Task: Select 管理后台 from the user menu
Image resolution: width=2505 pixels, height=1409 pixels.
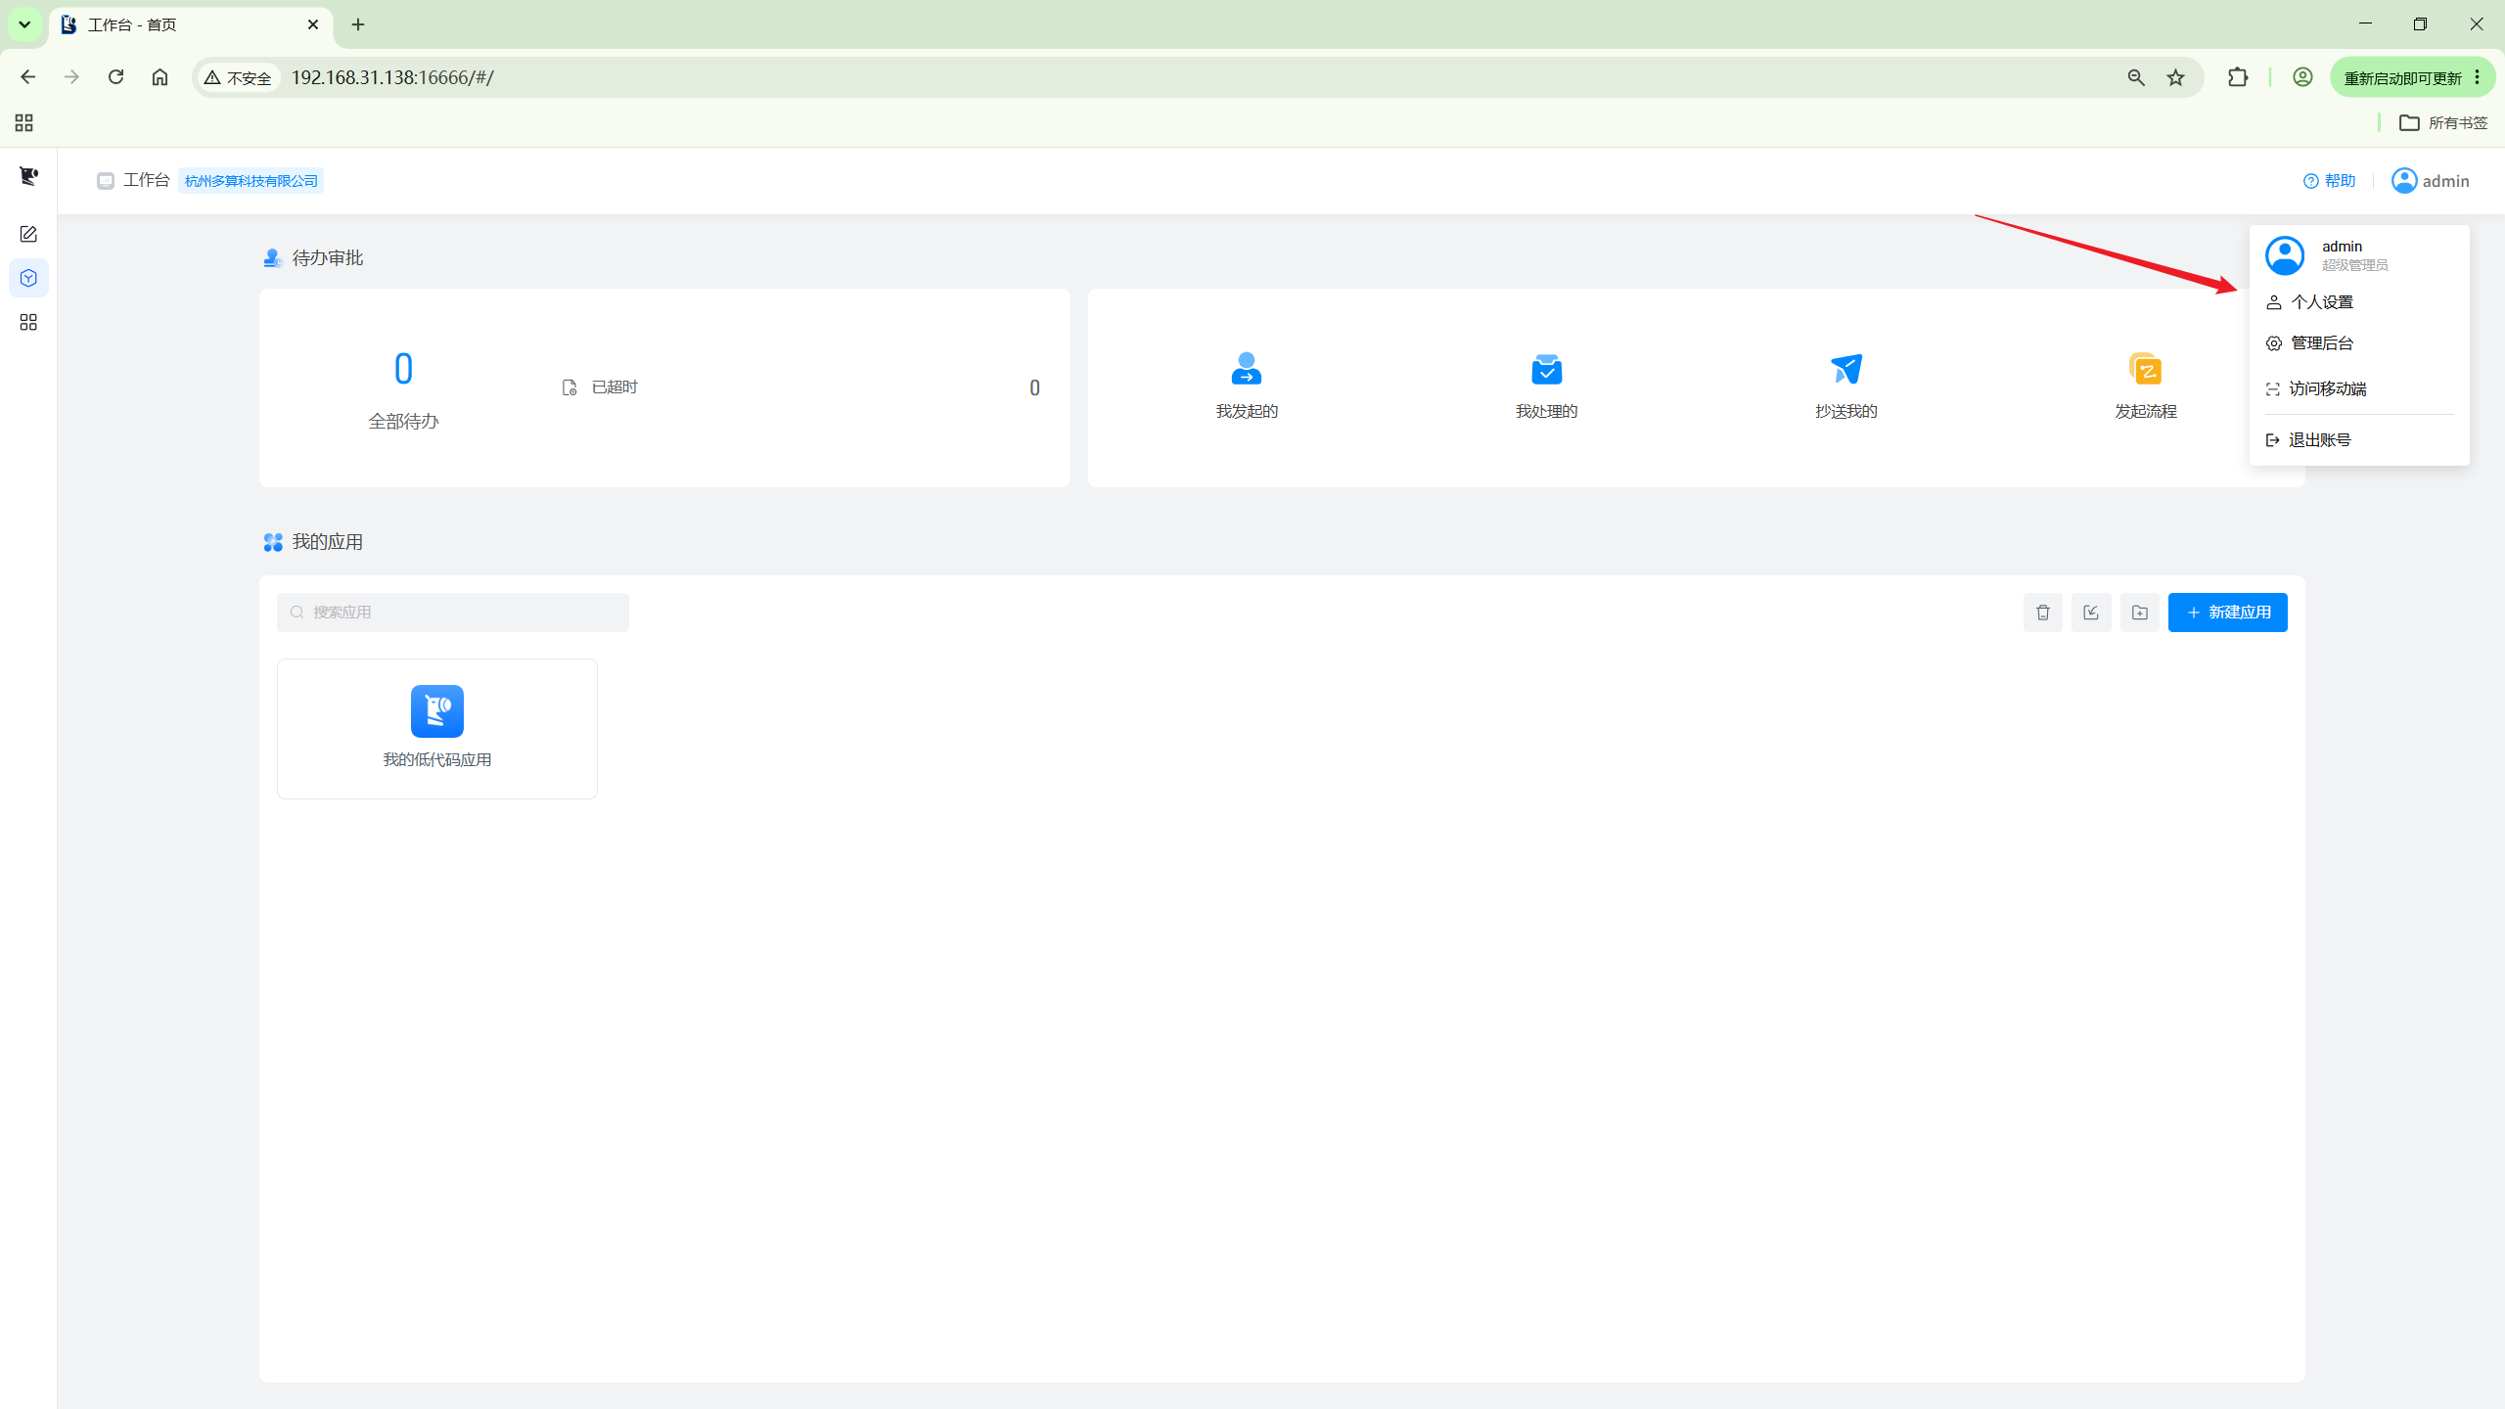Action: [x=2359, y=343]
